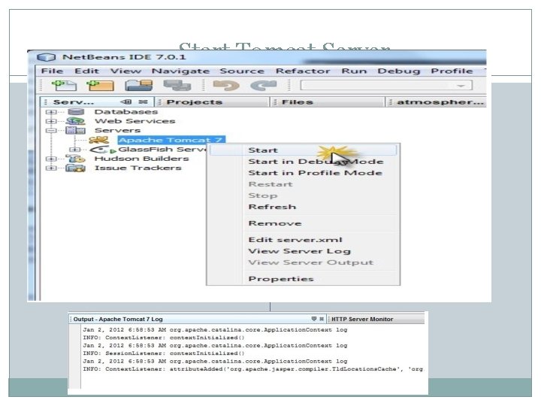Viewport: 541px width, 406px height.
Task: Click the Save All toolbar icon
Action: 177,85
